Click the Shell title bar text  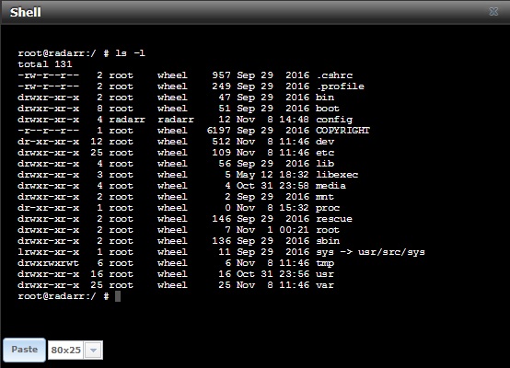(26, 12)
